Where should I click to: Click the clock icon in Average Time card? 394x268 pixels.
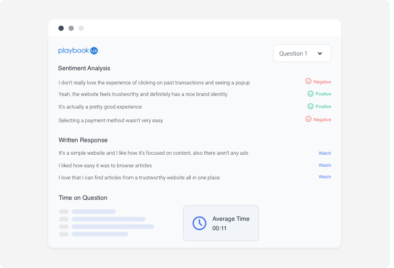[199, 223]
